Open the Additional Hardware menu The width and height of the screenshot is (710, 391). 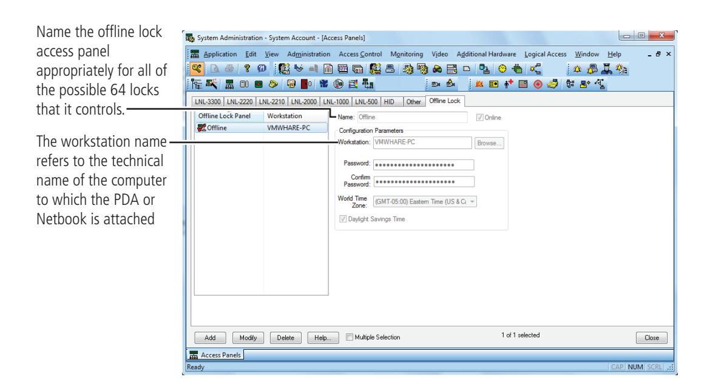486,55
